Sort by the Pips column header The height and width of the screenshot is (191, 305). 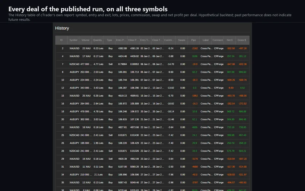193,40
